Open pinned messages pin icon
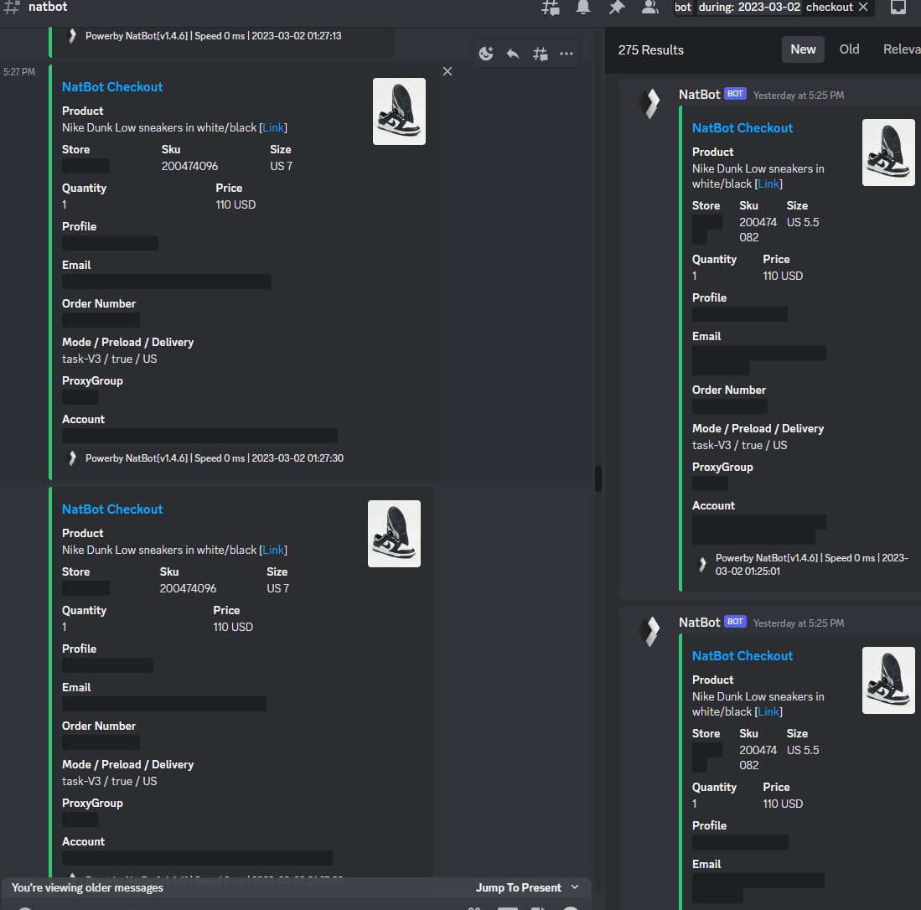 pyautogui.click(x=616, y=7)
